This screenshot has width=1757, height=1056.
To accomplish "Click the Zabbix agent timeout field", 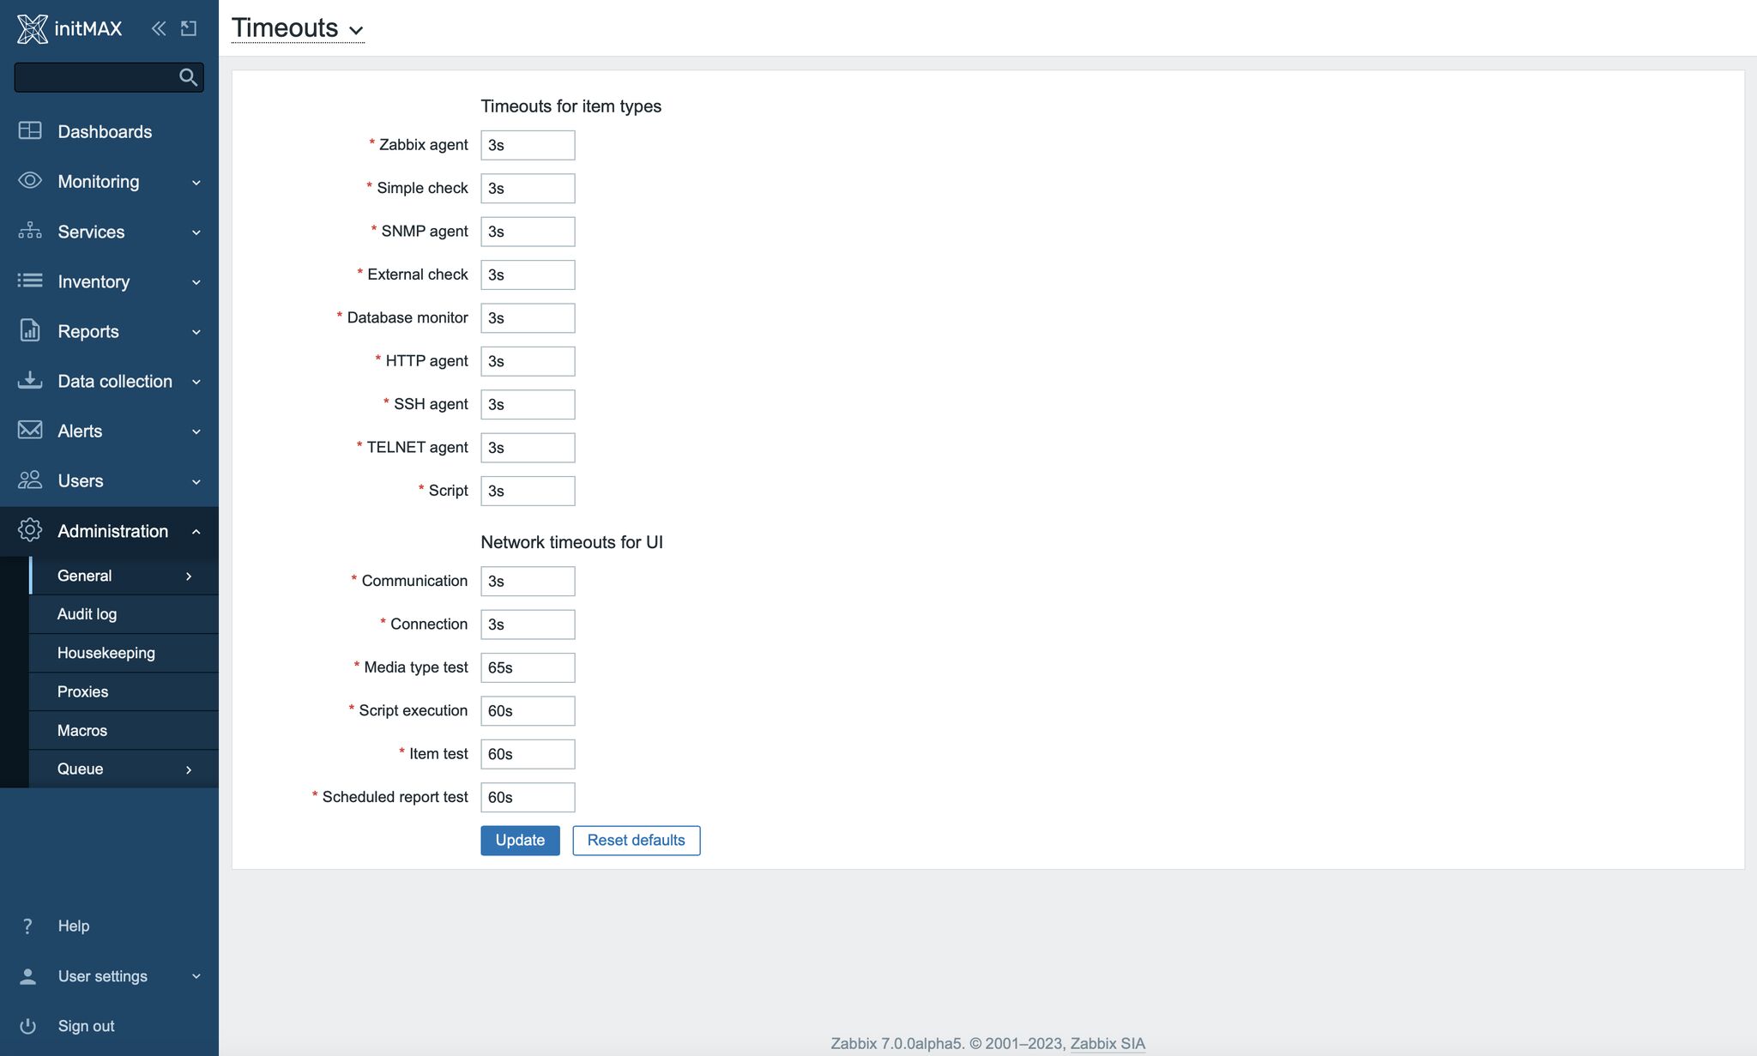I will (x=528, y=145).
